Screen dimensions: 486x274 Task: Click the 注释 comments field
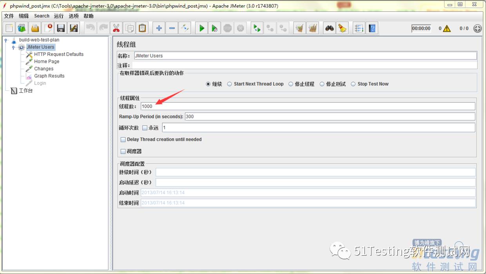point(305,65)
